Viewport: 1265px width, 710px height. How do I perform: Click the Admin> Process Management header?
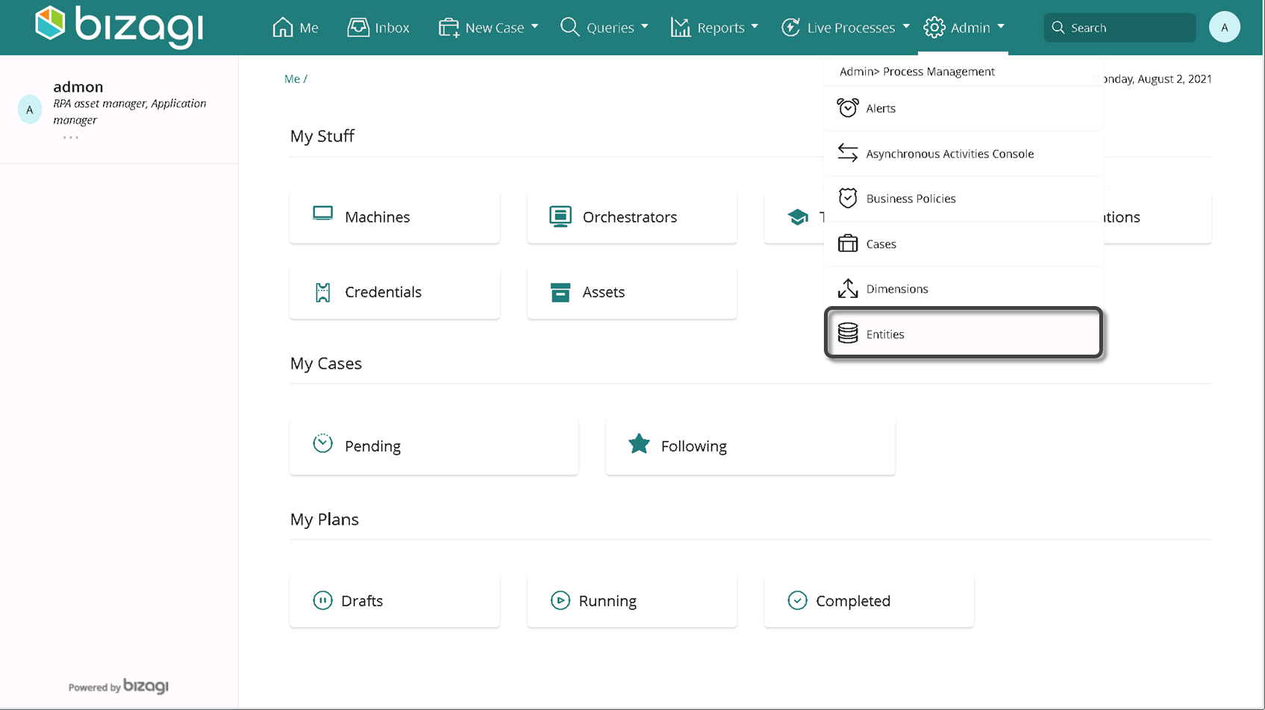917,72
